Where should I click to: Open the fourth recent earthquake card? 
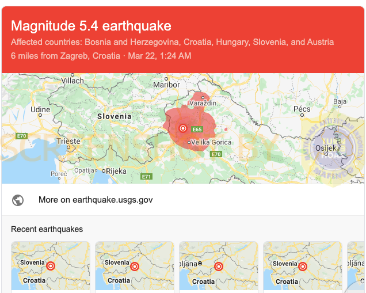(x=303, y=266)
